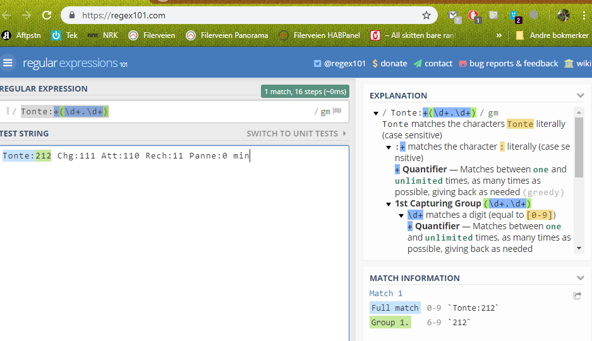The width and height of the screenshot is (592, 341).
Task: Select the Group 1. row label
Action: (x=390, y=323)
